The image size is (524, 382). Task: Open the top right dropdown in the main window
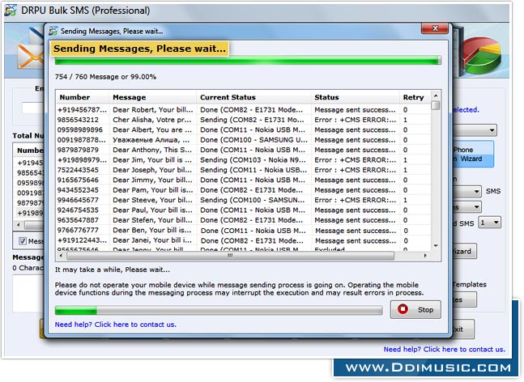(x=475, y=130)
